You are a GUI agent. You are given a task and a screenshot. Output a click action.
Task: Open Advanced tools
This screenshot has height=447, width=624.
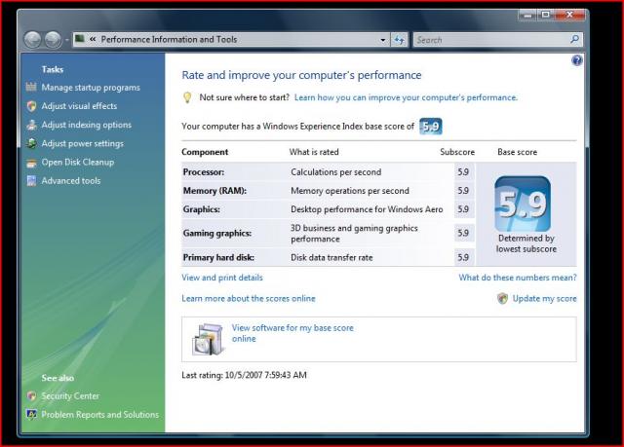71,181
